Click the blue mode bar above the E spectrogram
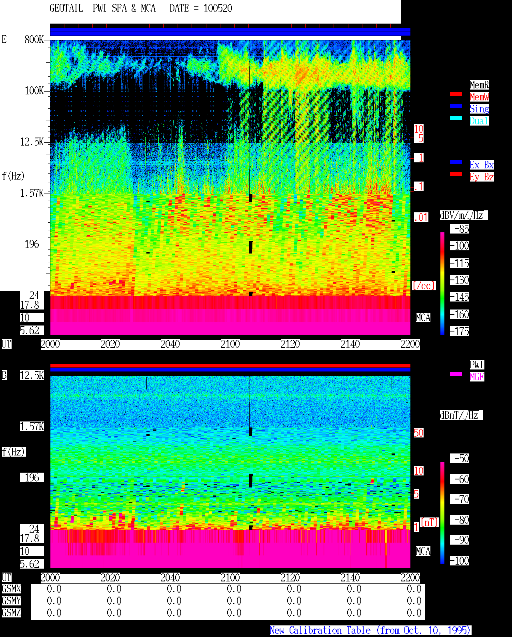Viewport: 512px width, 637px height. coord(230,32)
